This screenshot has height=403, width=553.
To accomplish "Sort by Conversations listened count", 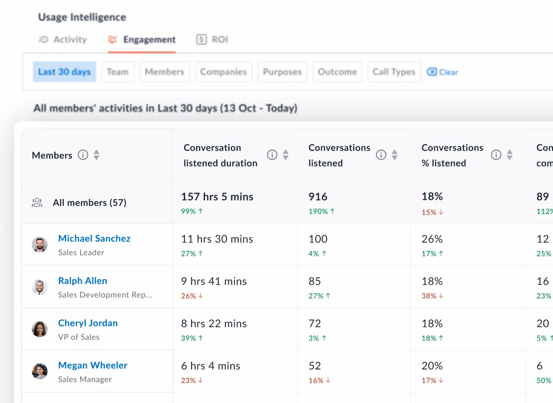I will point(395,155).
